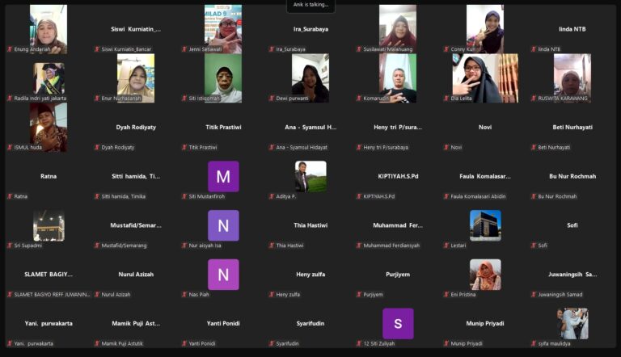Click muted mic icon for Susilawati Malanuang
This screenshot has height=357, width=621.
(x=359, y=49)
